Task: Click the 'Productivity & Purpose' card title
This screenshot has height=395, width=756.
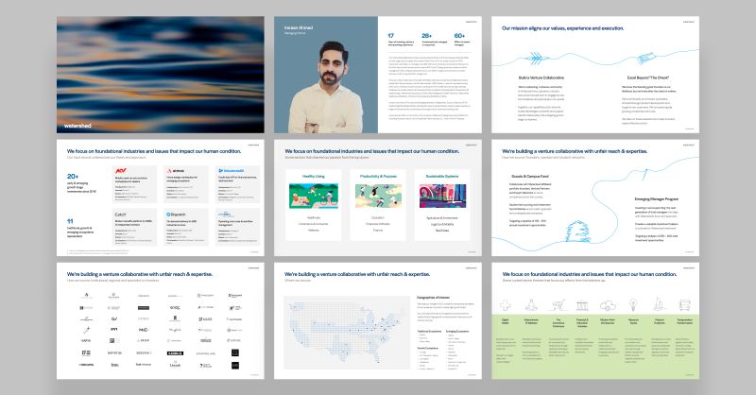Action: point(378,176)
